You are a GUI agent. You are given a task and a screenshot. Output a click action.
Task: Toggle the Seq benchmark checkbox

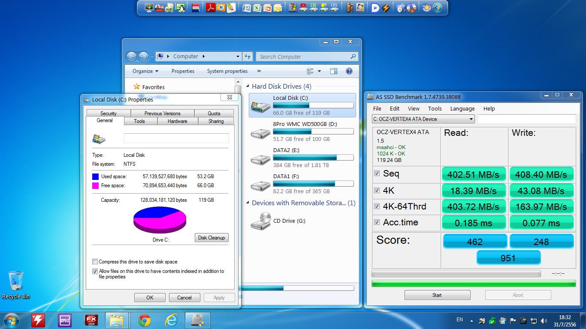point(377,173)
